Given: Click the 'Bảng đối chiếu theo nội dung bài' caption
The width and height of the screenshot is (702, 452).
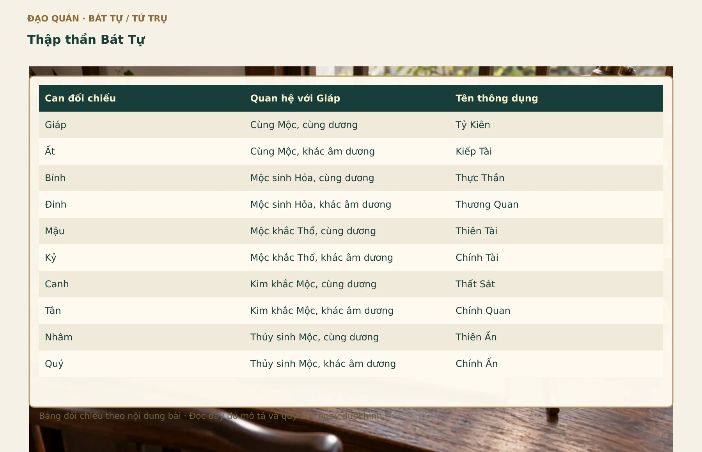Looking at the screenshot, I should click(x=110, y=416).
